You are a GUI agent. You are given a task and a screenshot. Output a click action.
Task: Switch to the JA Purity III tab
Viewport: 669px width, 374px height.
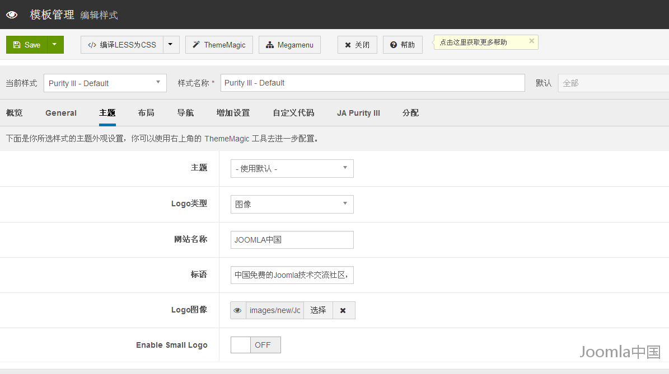click(358, 113)
